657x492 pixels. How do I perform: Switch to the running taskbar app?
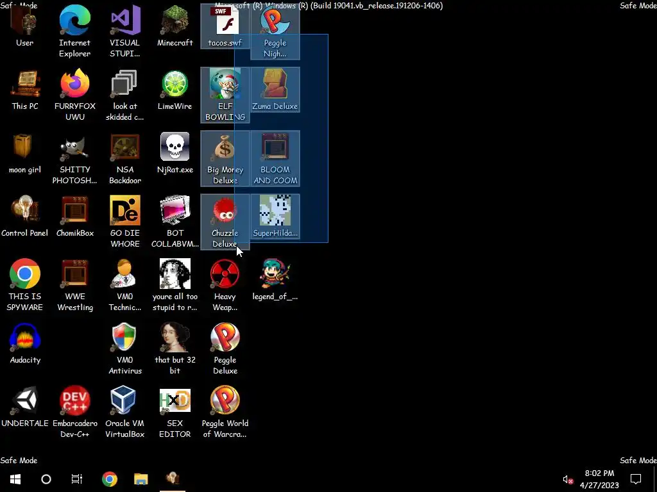tap(173, 479)
